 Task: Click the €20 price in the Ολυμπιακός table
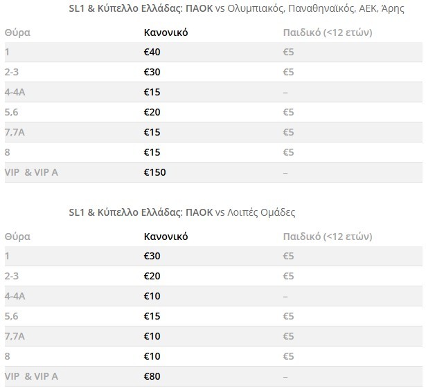point(152,112)
